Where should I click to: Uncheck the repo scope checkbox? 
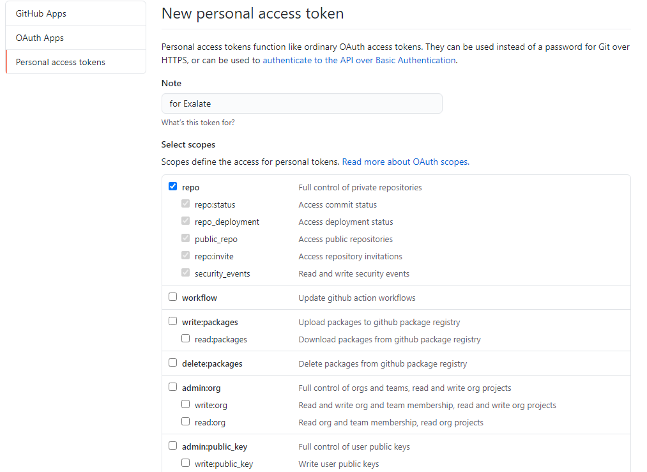tap(172, 187)
